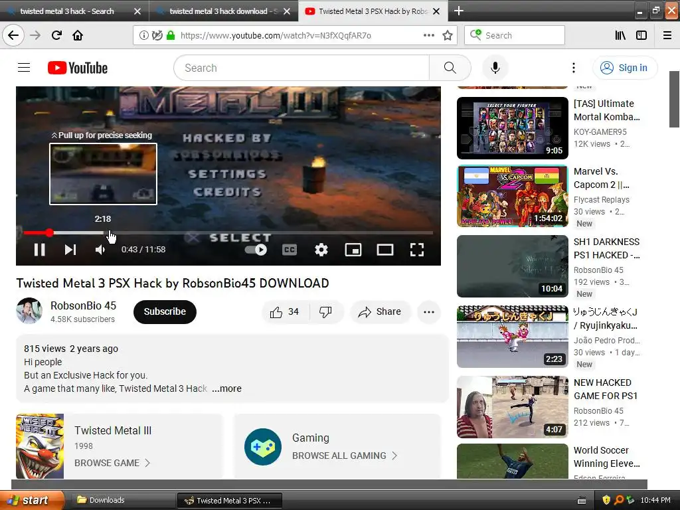Dislike the video
Screen dimensions: 680x510
tap(326, 312)
